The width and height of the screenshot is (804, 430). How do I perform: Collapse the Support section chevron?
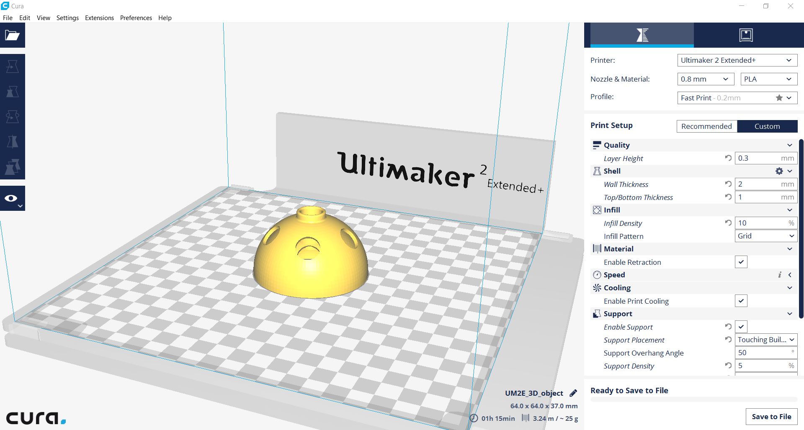790,314
